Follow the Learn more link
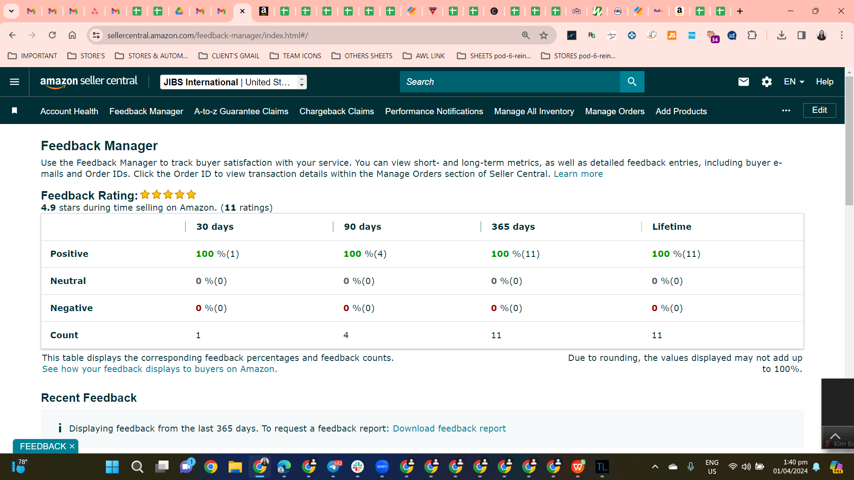This screenshot has width=854, height=480. [578, 174]
